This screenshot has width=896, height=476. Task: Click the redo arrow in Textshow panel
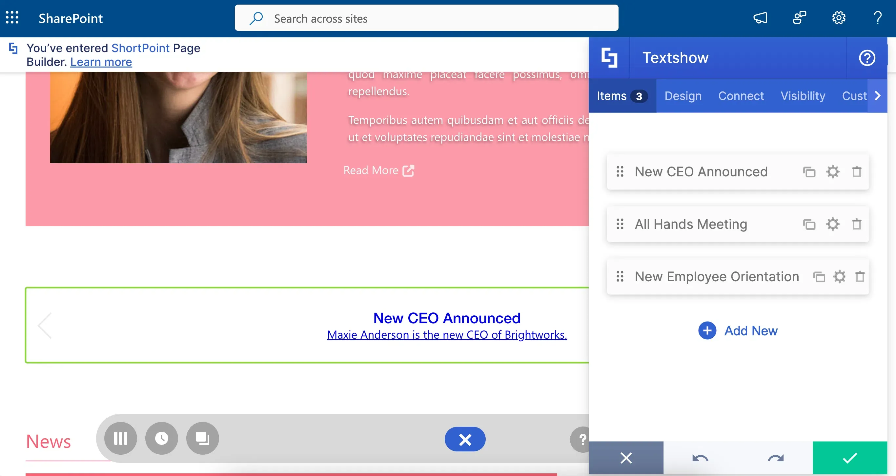pyautogui.click(x=775, y=458)
